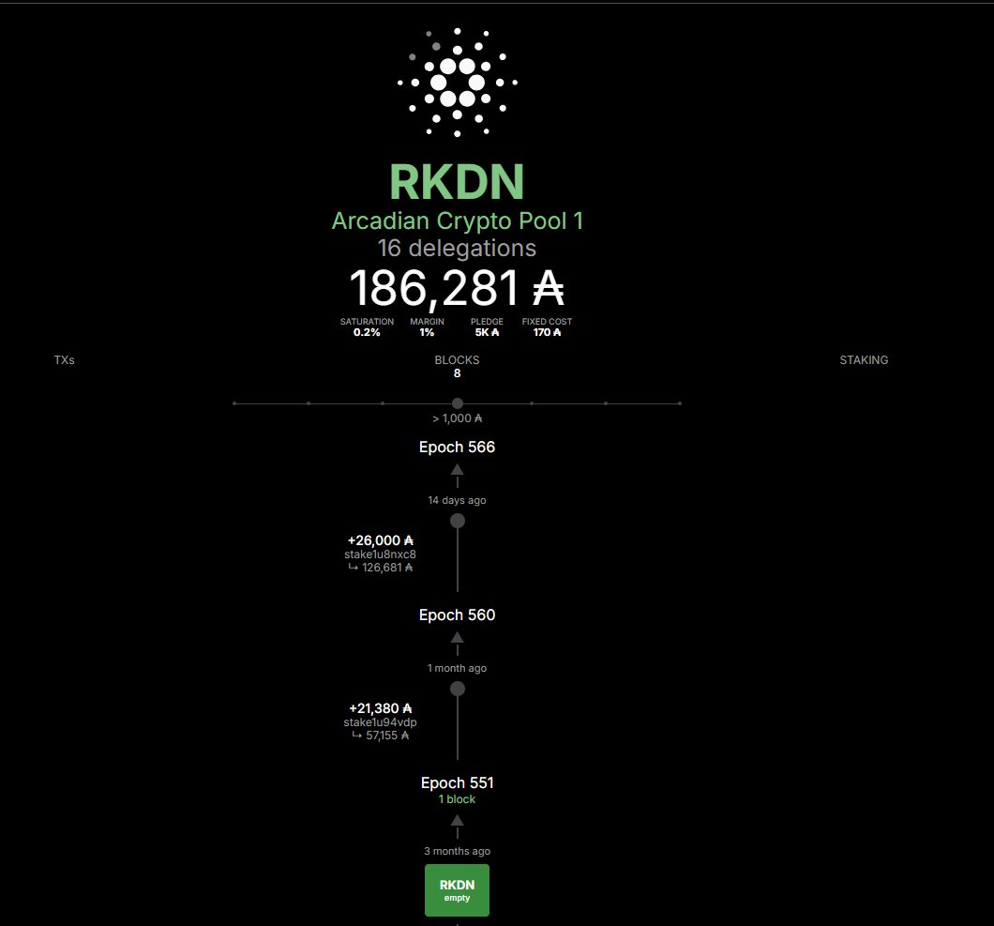Open Epoch 560 heading
The width and height of the screenshot is (994, 926).
click(x=457, y=615)
